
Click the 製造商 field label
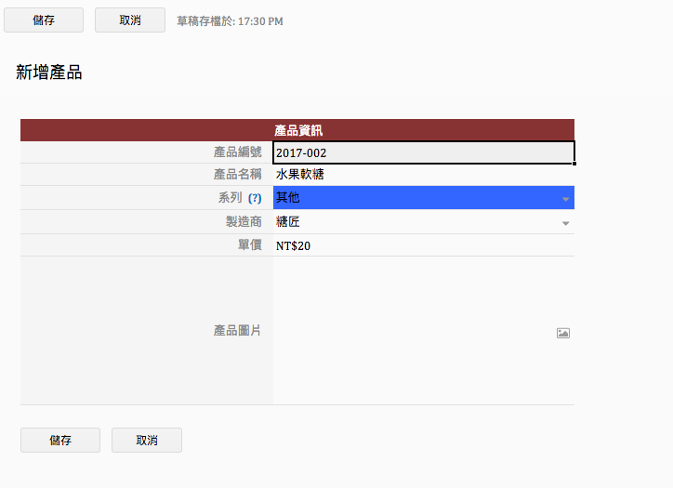pos(244,222)
